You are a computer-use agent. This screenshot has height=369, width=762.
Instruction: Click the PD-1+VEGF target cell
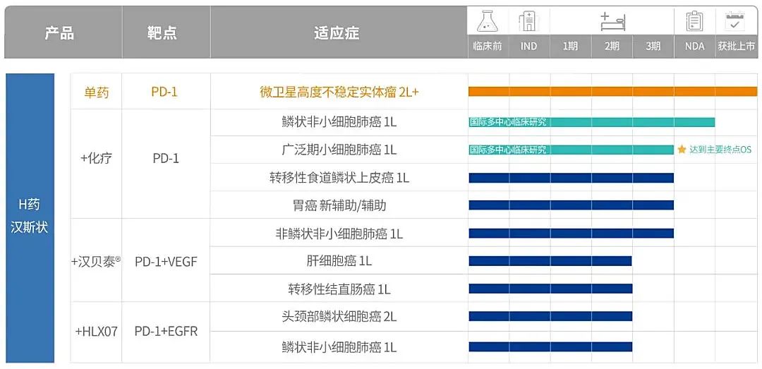point(166,261)
